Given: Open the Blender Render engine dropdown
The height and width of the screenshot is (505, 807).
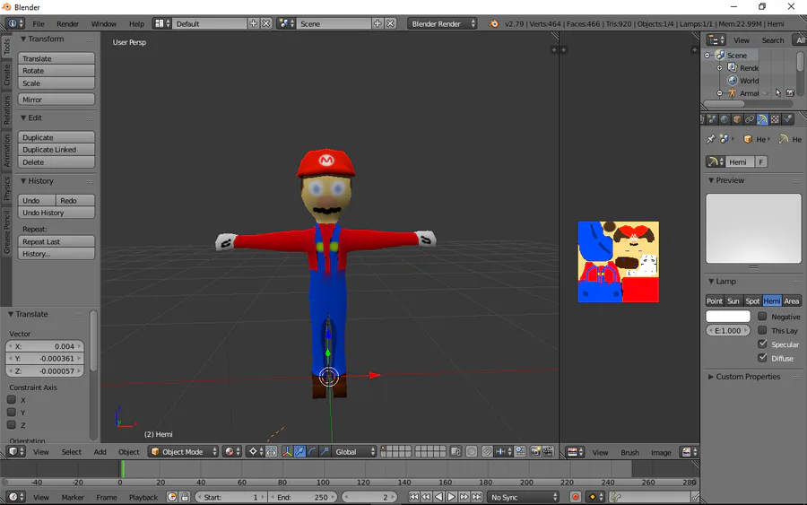Looking at the screenshot, I should (442, 23).
